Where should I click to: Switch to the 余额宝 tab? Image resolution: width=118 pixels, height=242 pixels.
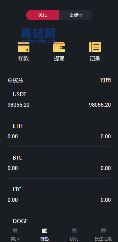[76, 15]
